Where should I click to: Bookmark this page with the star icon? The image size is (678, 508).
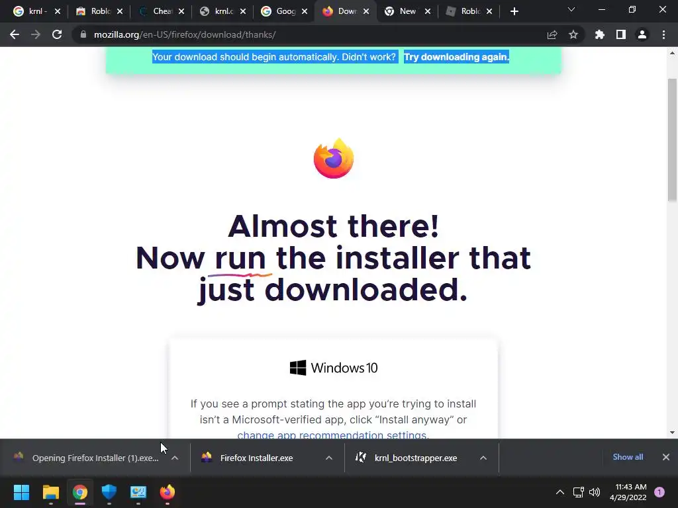573,34
